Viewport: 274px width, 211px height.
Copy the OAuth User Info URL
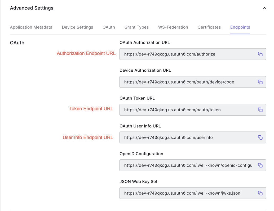(x=260, y=137)
